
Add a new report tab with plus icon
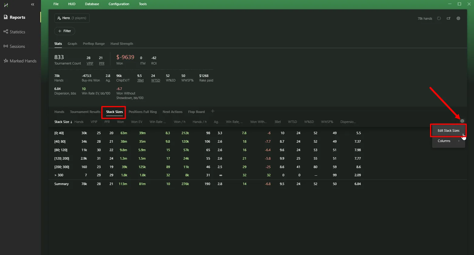tap(213, 111)
